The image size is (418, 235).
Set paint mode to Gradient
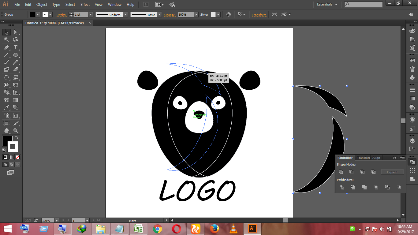pyautogui.click(x=11, y=157)
